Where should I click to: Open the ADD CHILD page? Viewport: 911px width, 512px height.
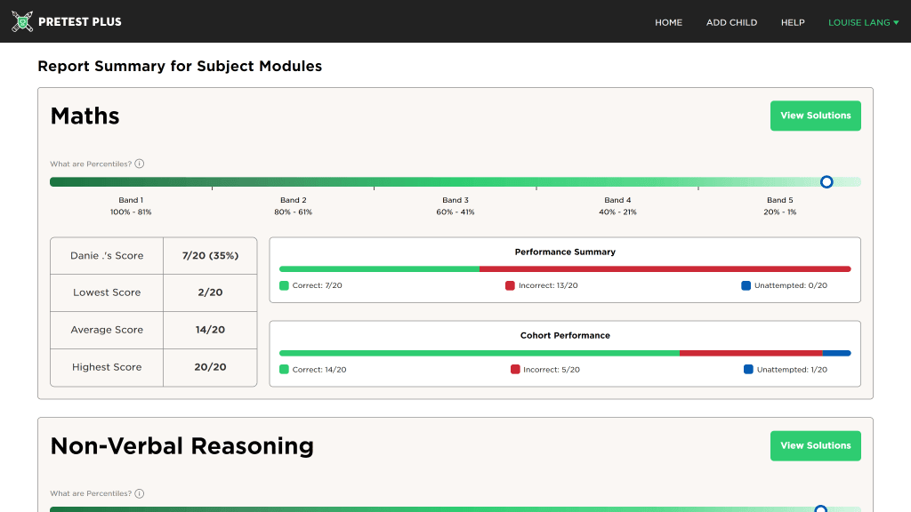pos(731,22)
